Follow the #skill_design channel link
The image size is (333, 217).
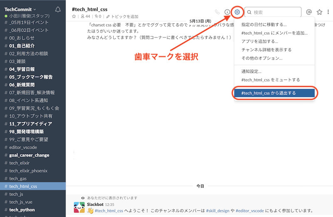tap(218, 211)
